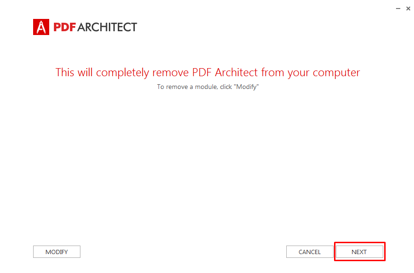The width and height of the screenshot is (414, 273).
Task: Click the red removal warning headline
Action: tap(208, 72)
